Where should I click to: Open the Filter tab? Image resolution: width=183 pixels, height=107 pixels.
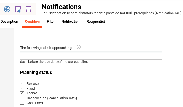(51, 22)
